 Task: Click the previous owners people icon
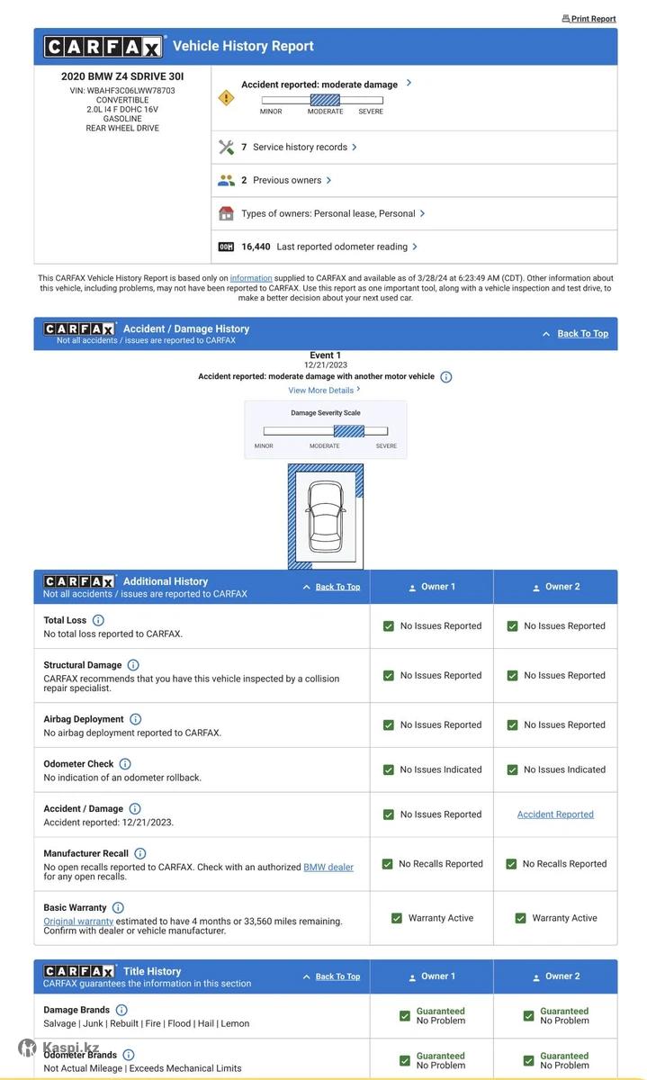(x=226, y=180)
